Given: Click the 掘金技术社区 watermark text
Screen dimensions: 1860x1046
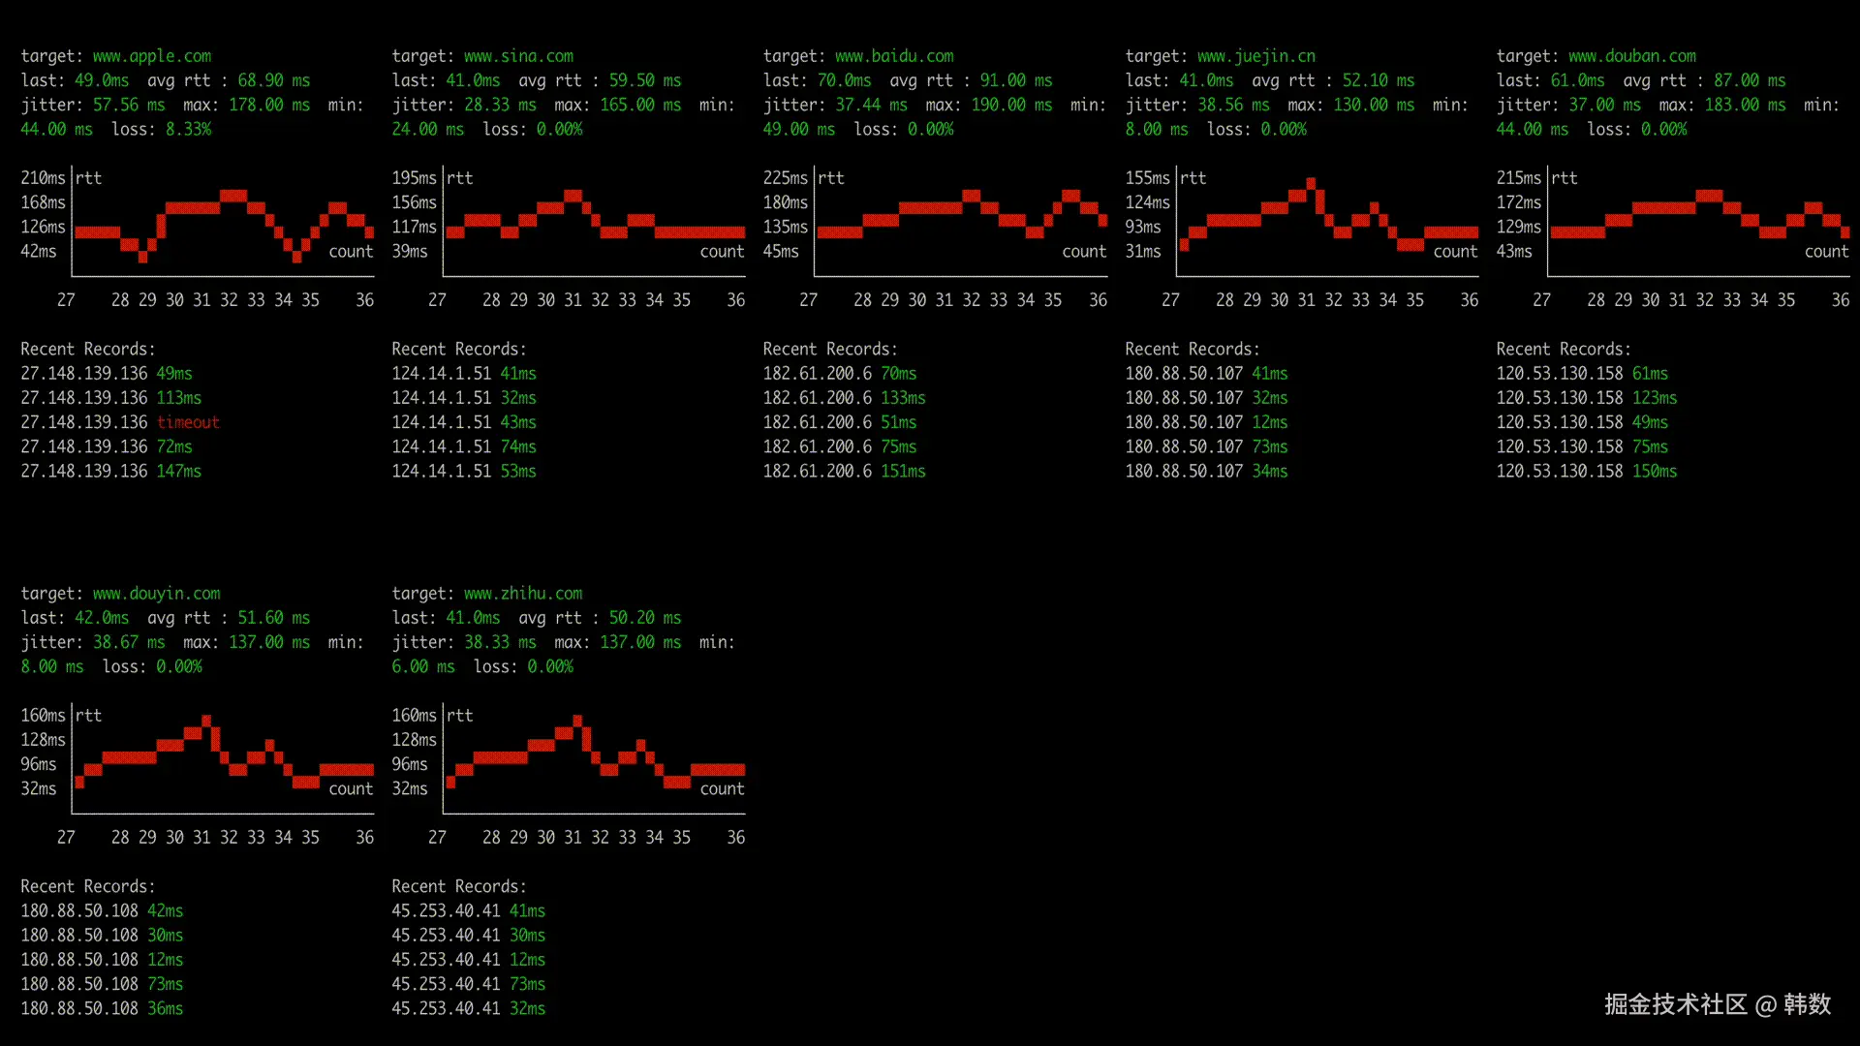Looking at the screenshot, I should pos(1675,1004).
